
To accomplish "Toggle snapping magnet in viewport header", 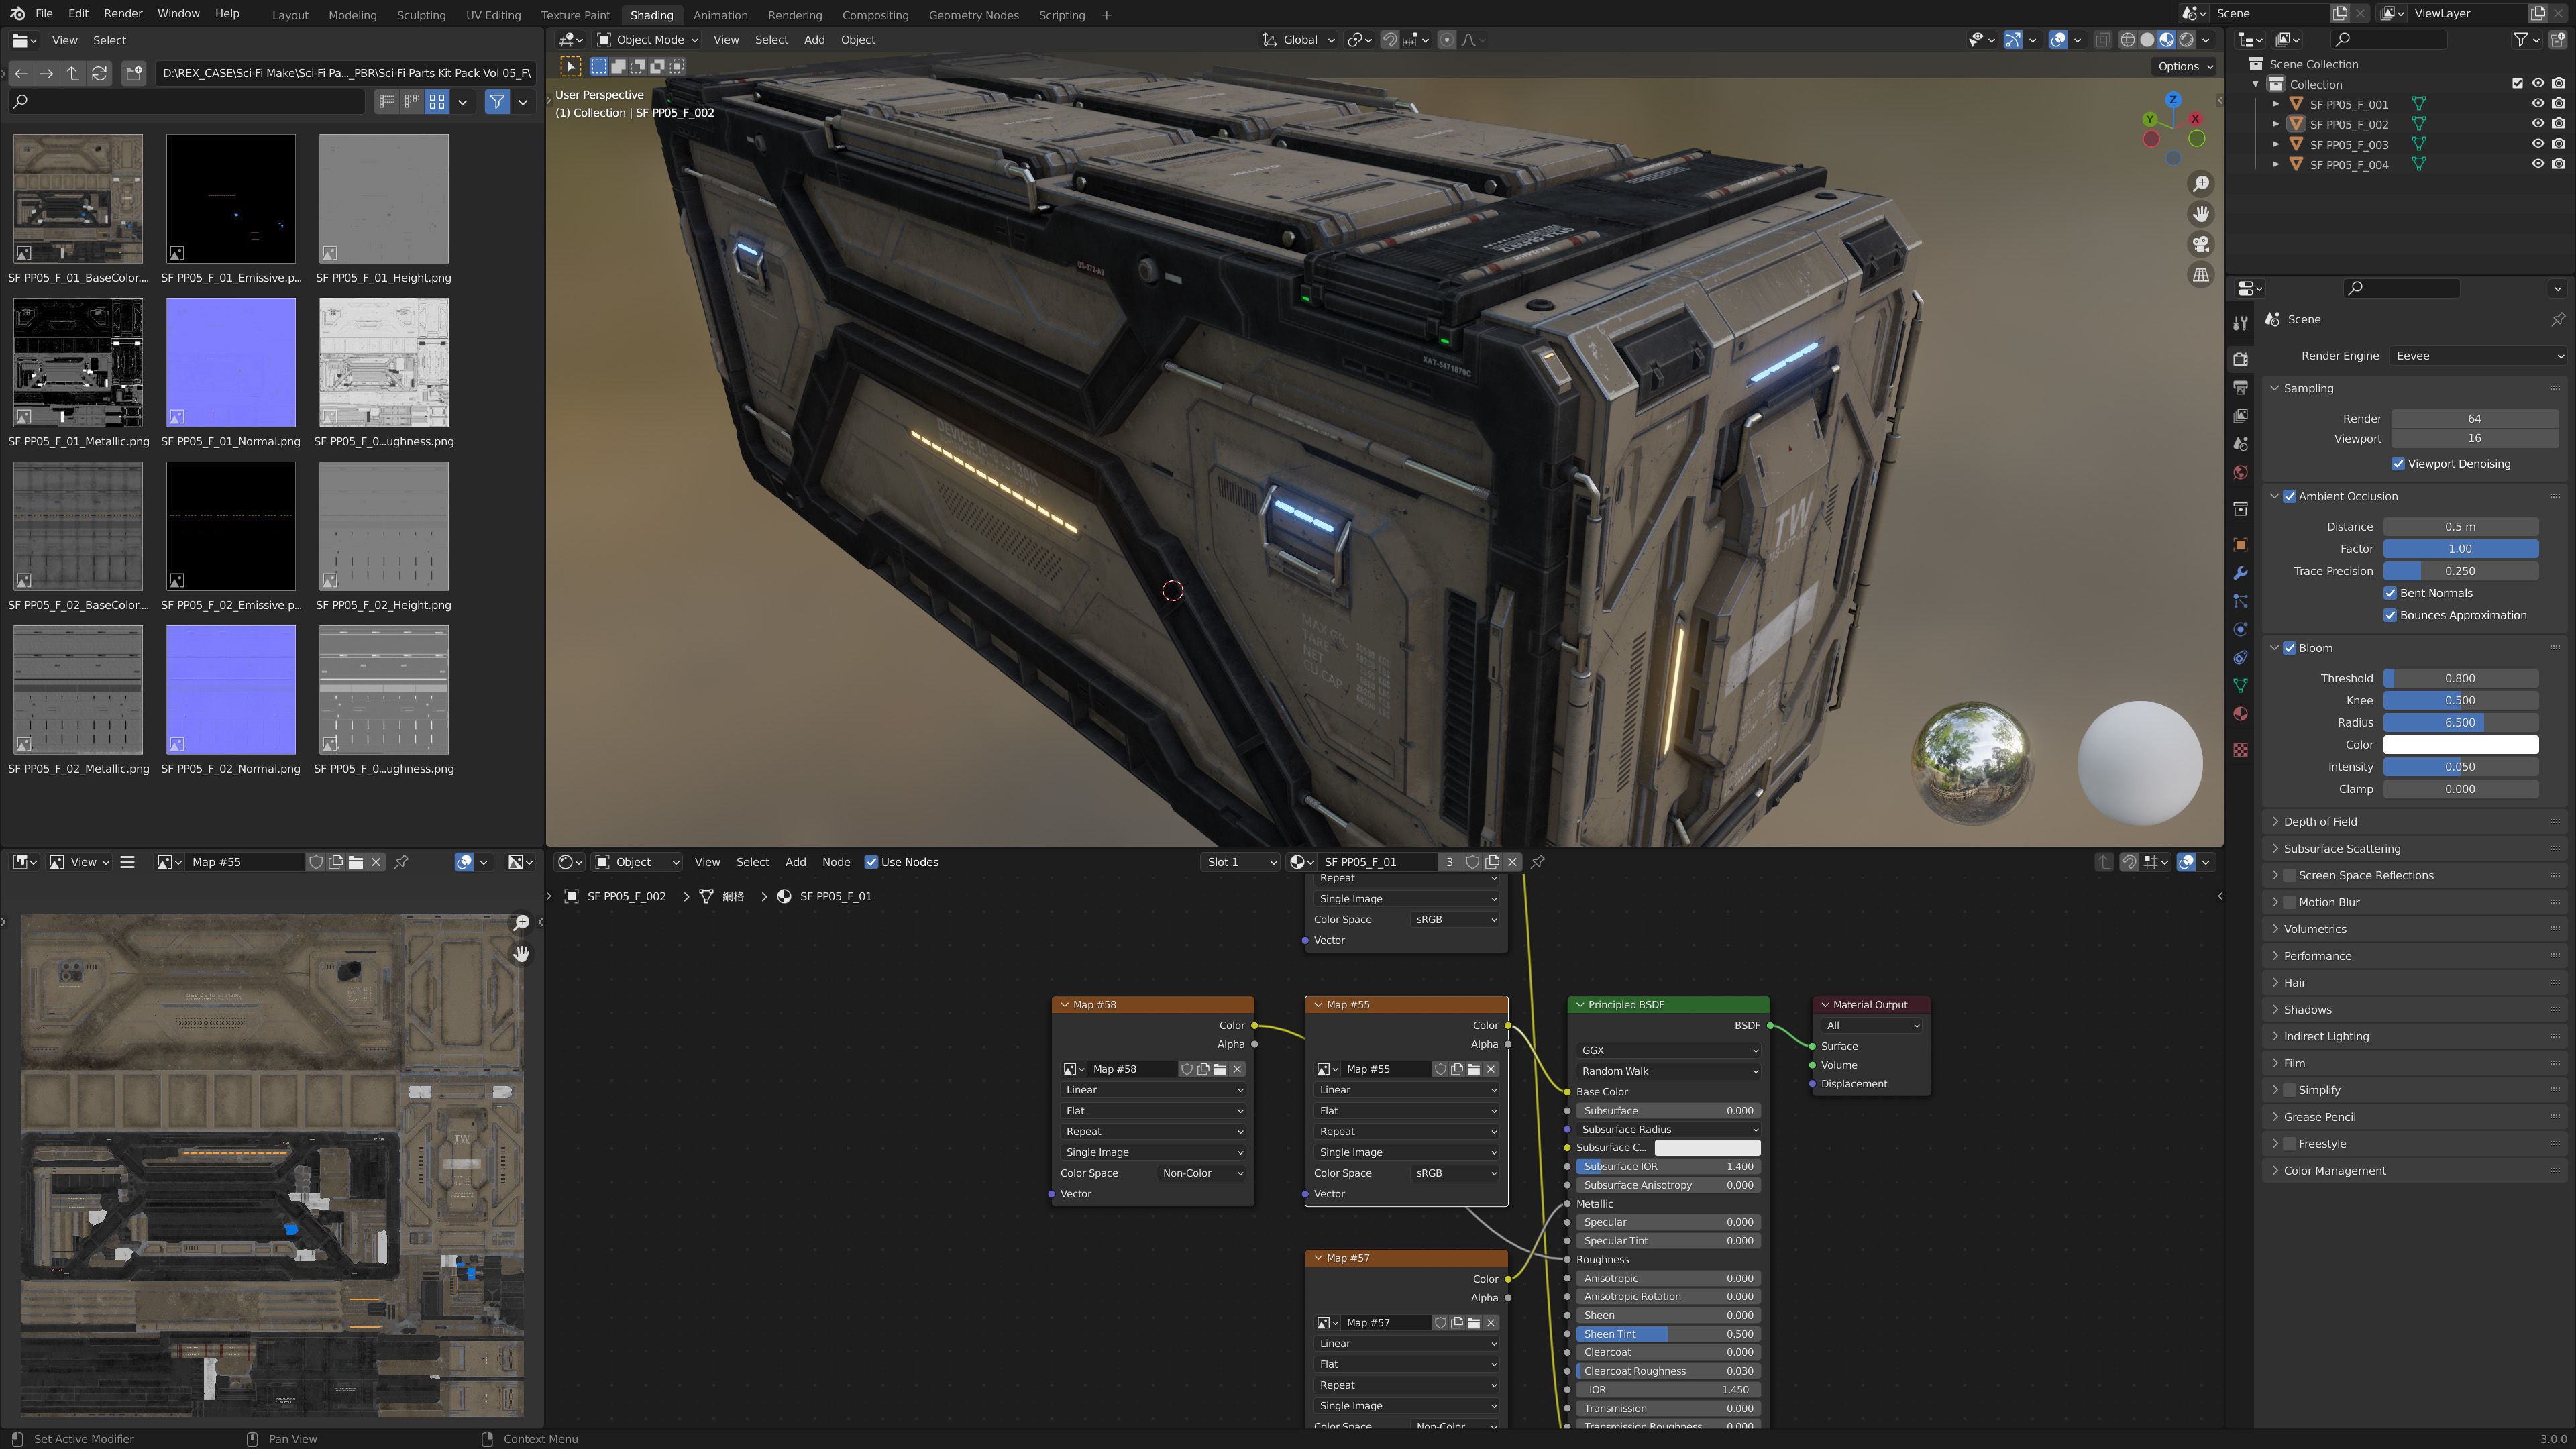I will click(x=1389, y=40).
